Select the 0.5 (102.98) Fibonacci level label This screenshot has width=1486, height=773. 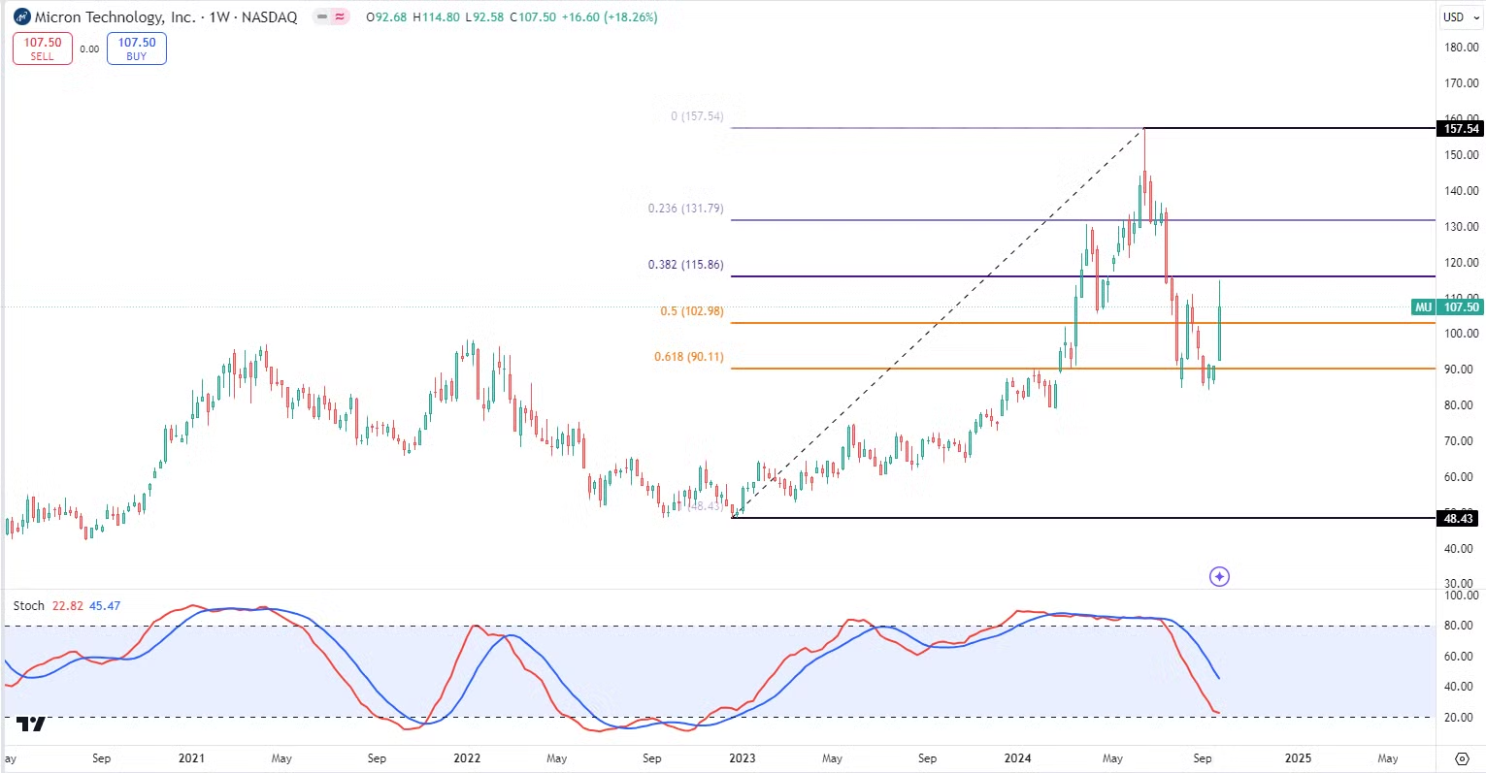pos(692,311)
